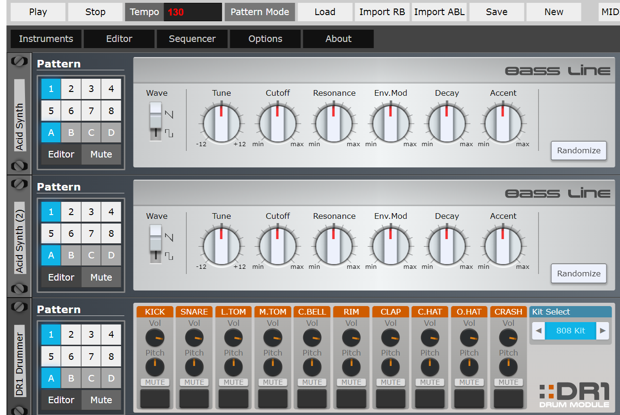Viewport: 620px width, 415px height.
Task: Choose bank C on Acid Synth (2)
Action: [91, 255]
